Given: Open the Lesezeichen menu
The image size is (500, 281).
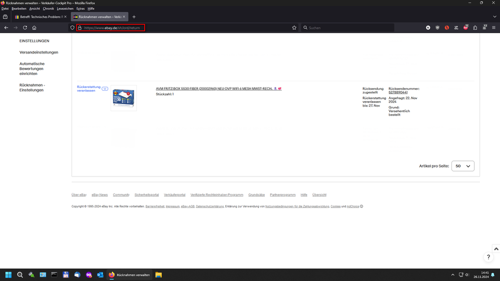Looking at the screenshot, I should click(65, 8).
